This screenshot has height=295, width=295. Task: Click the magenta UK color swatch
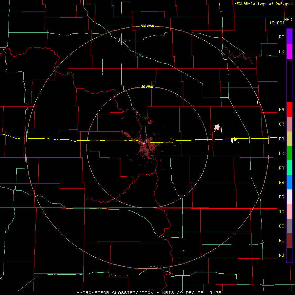pos(289,51)
